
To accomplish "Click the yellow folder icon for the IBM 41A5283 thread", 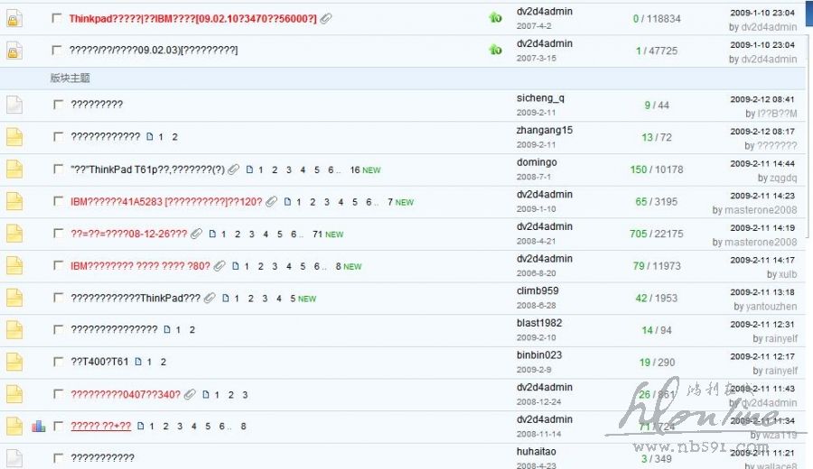I will tap(14, 201).
